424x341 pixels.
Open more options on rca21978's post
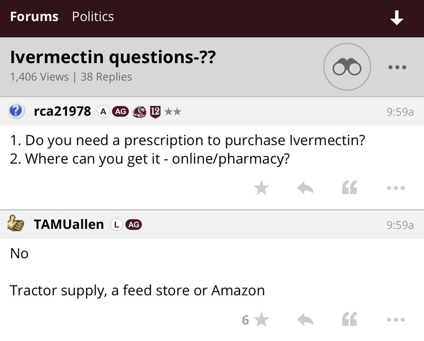pyautogui.click(x=396, y=188)
